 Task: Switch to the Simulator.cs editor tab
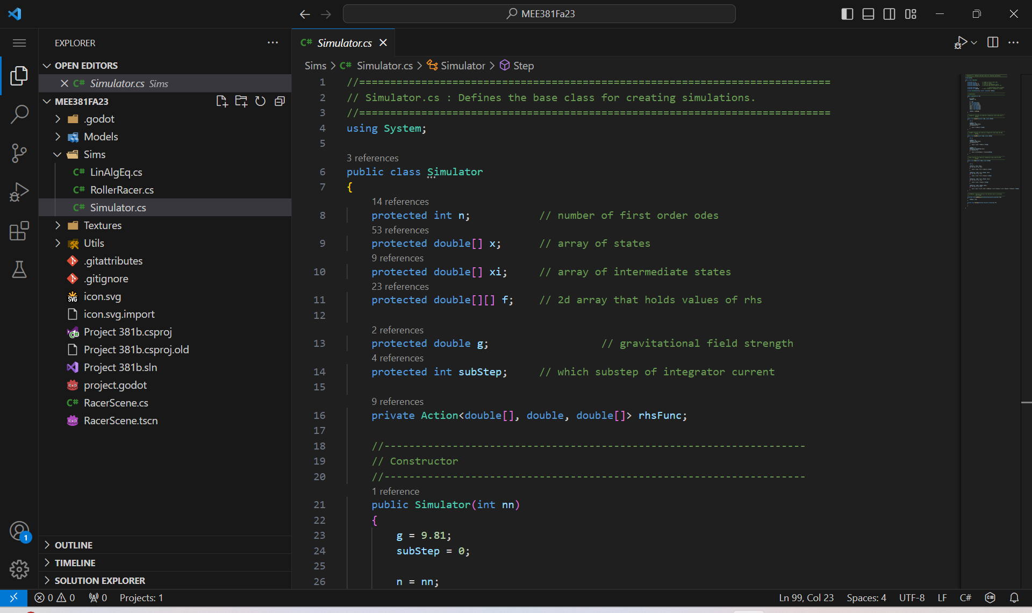(x=344, y=42)
